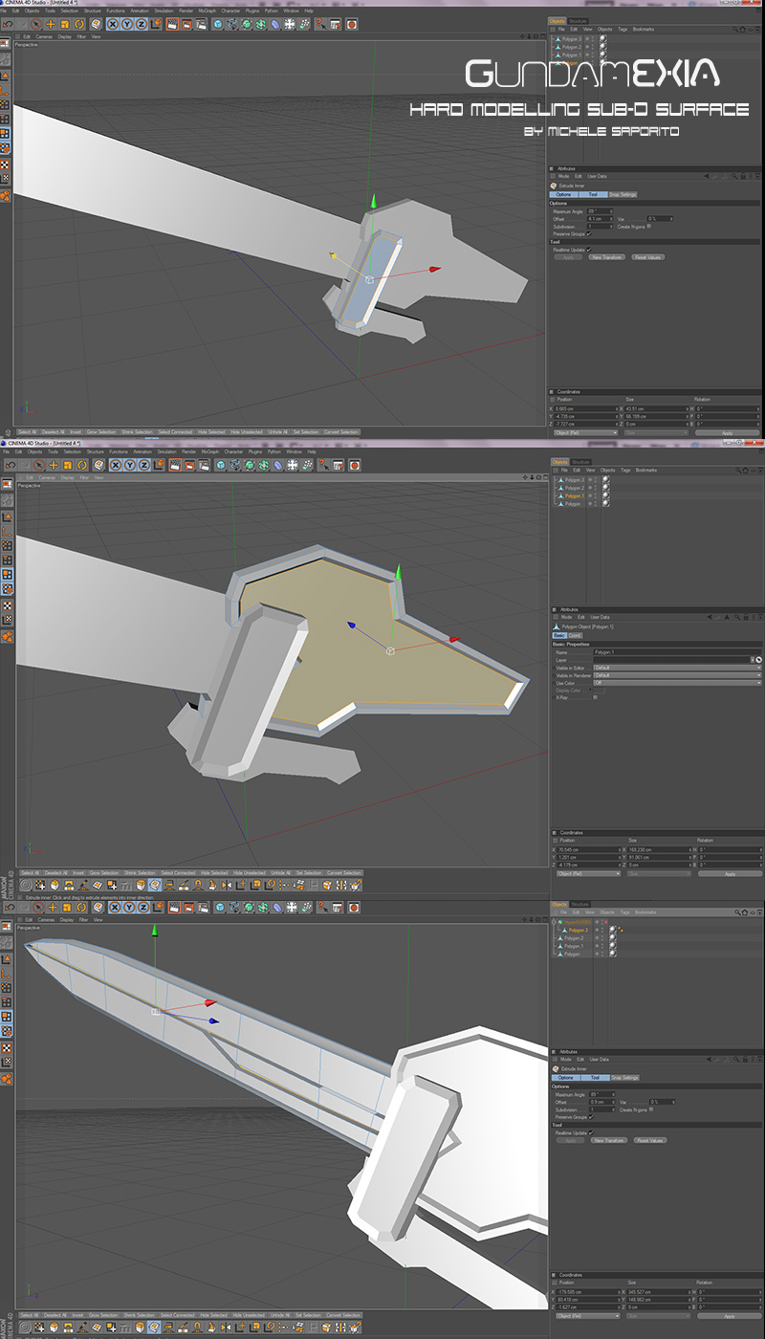Click Select All in top screenshot bottom bar
The height and width of the screenshot is (1339, 765).
[x=28, y=431]
